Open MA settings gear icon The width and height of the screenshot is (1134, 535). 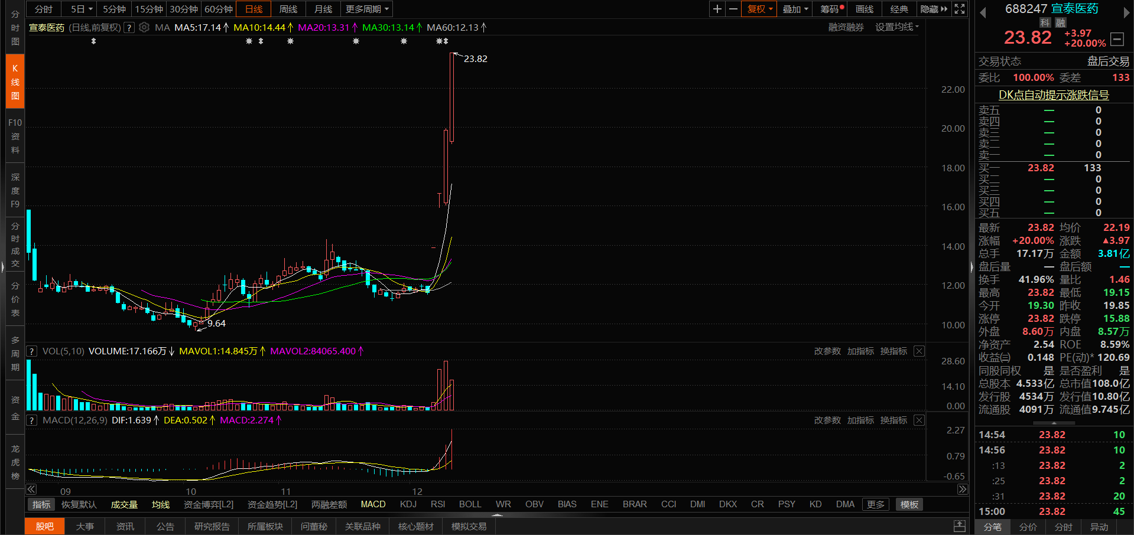[x=144, y=27]
